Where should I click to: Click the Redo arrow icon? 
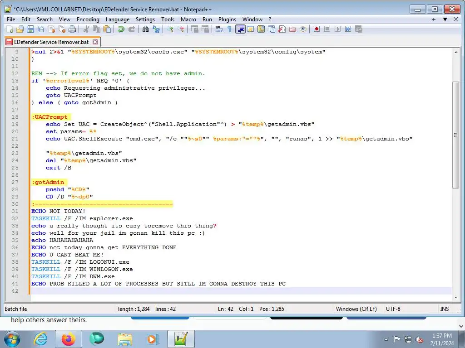click(x=131, y=29)
